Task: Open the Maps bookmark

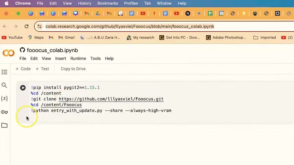Action: tap(36, 37)
